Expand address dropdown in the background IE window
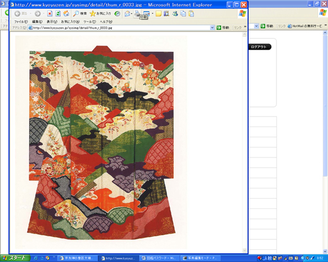This screenshot has height=262, width=328. pos(256,26)
